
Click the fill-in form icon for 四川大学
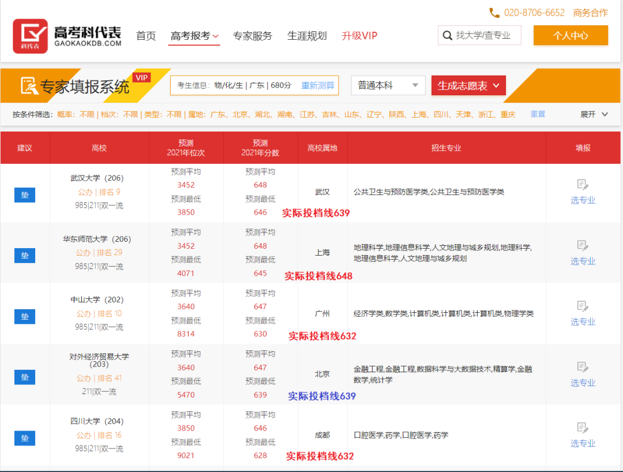pos(583,428)
